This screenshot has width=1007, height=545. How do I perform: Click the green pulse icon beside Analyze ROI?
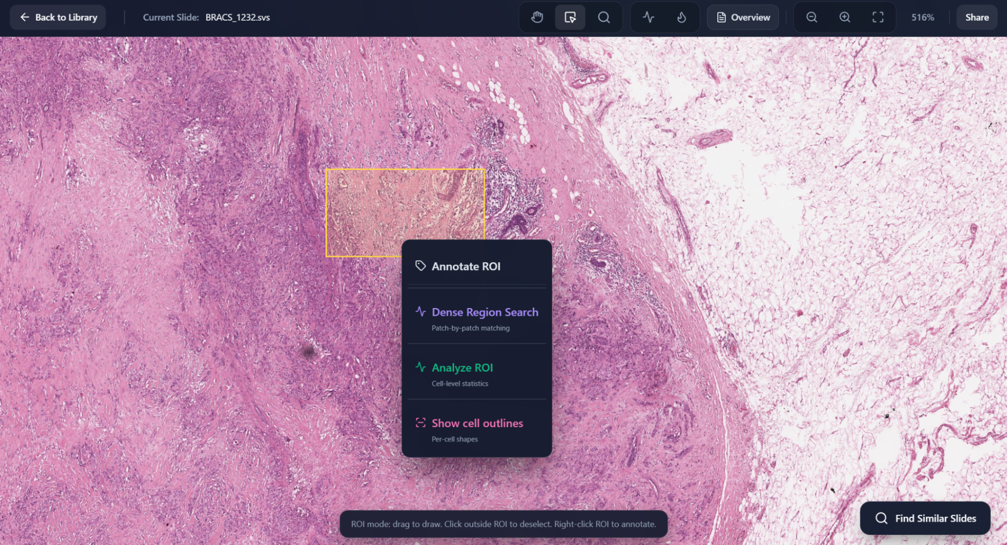pos(421,367)
